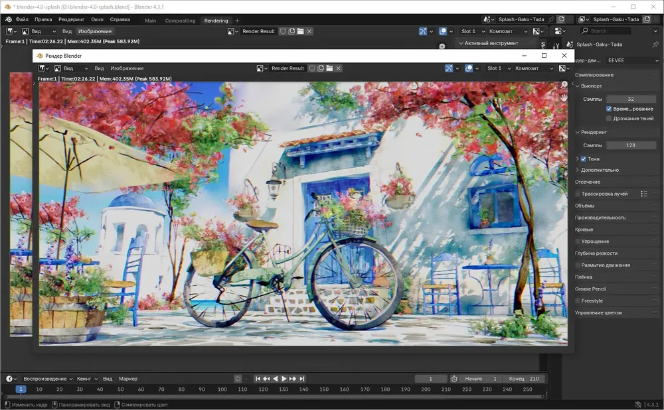The height and width of the screenshot is (410, 664).
Task: Click the Маркер button in timeline header
Action: (x=127, y=379)
